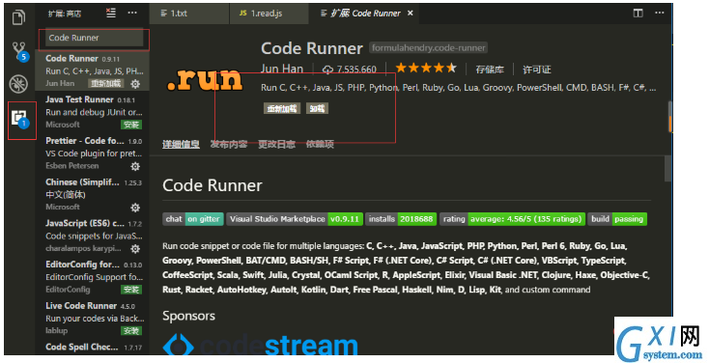Switch to the 1.read.js tab
Screen dimensions: 709x363
click(x=269, y=14)
